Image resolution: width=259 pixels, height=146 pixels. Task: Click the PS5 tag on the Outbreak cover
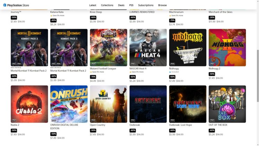click(x=133, y=120)
